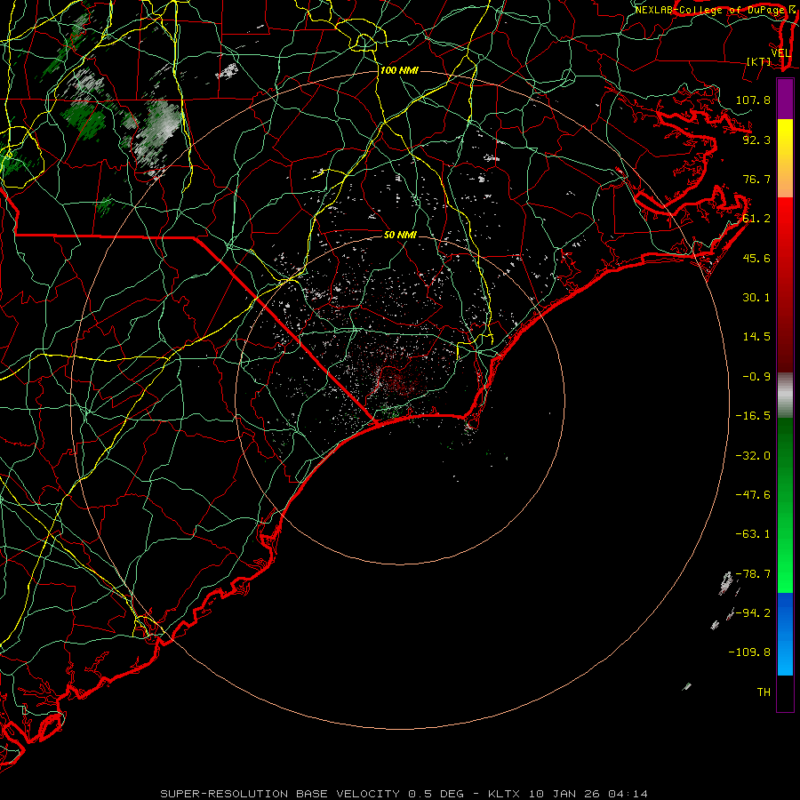
Task: Click the 76.7 velocity scale value
Action: [756, 179]
